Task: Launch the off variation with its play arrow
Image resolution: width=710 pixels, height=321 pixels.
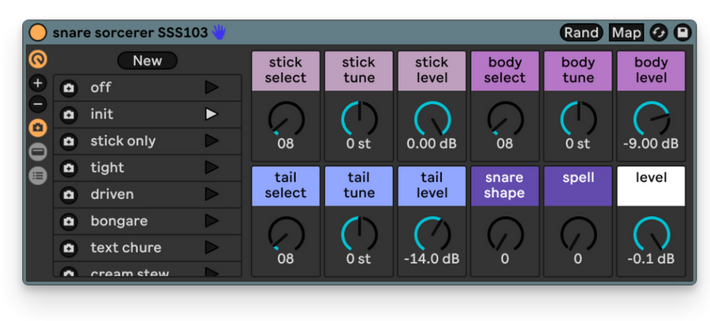Action: tap(211, 88)
